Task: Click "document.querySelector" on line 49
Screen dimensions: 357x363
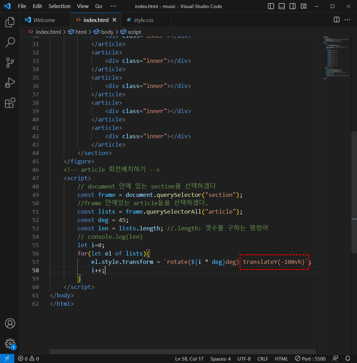Action: click(163, 195)
